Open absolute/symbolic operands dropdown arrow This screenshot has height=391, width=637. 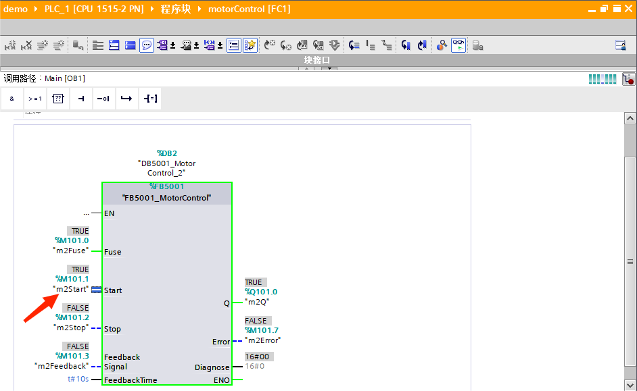[x=173, y=46]
